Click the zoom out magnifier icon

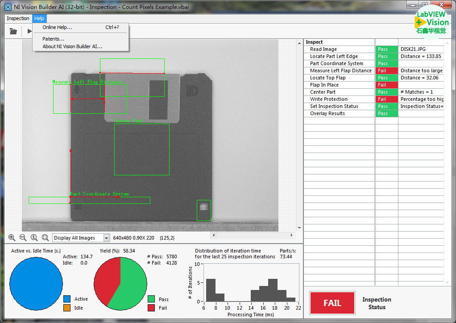[x=23, y=238]
